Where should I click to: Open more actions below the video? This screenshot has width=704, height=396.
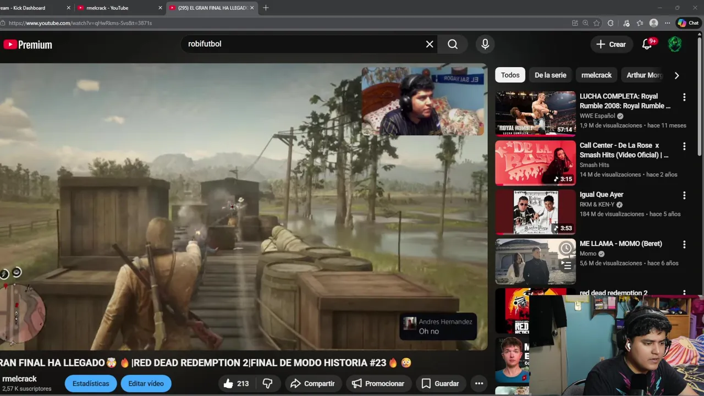(479, 383)
